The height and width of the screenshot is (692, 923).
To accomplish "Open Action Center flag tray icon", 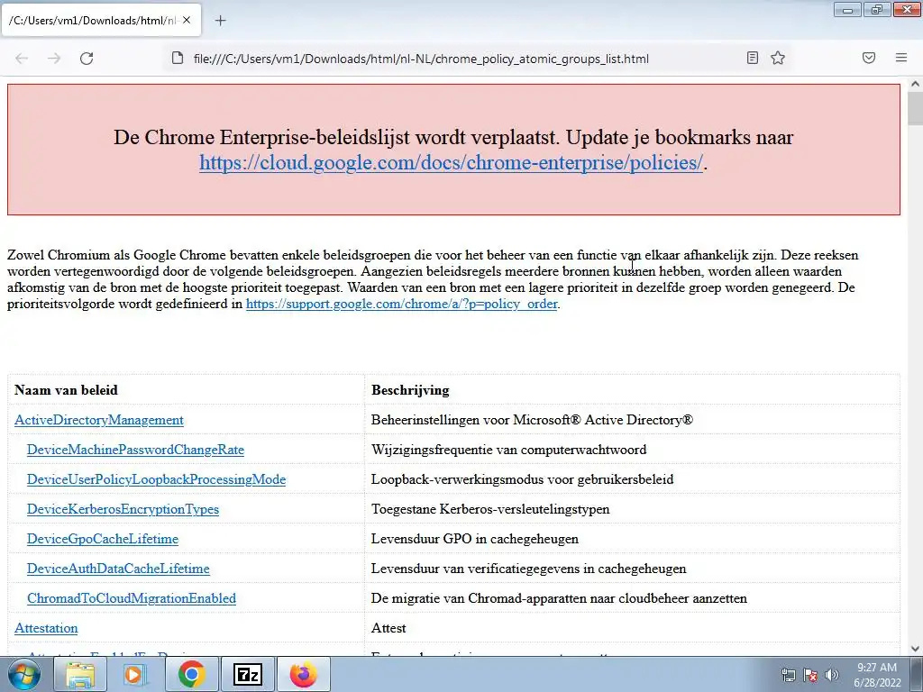I will tap(810, 675).
